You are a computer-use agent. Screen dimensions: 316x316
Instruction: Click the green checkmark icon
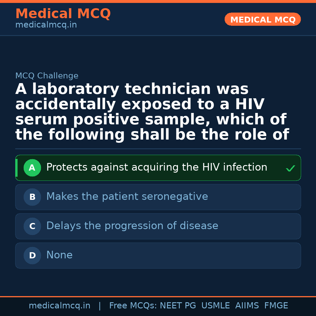click(x=290, y=169)
